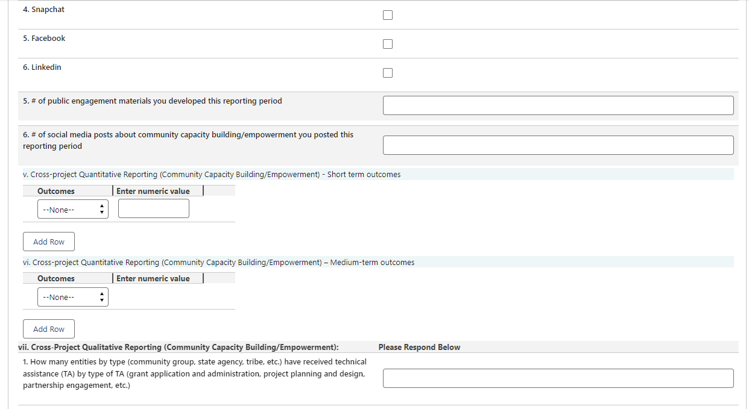Expand the Medium-term outcomes dropdown

point(73,297)
